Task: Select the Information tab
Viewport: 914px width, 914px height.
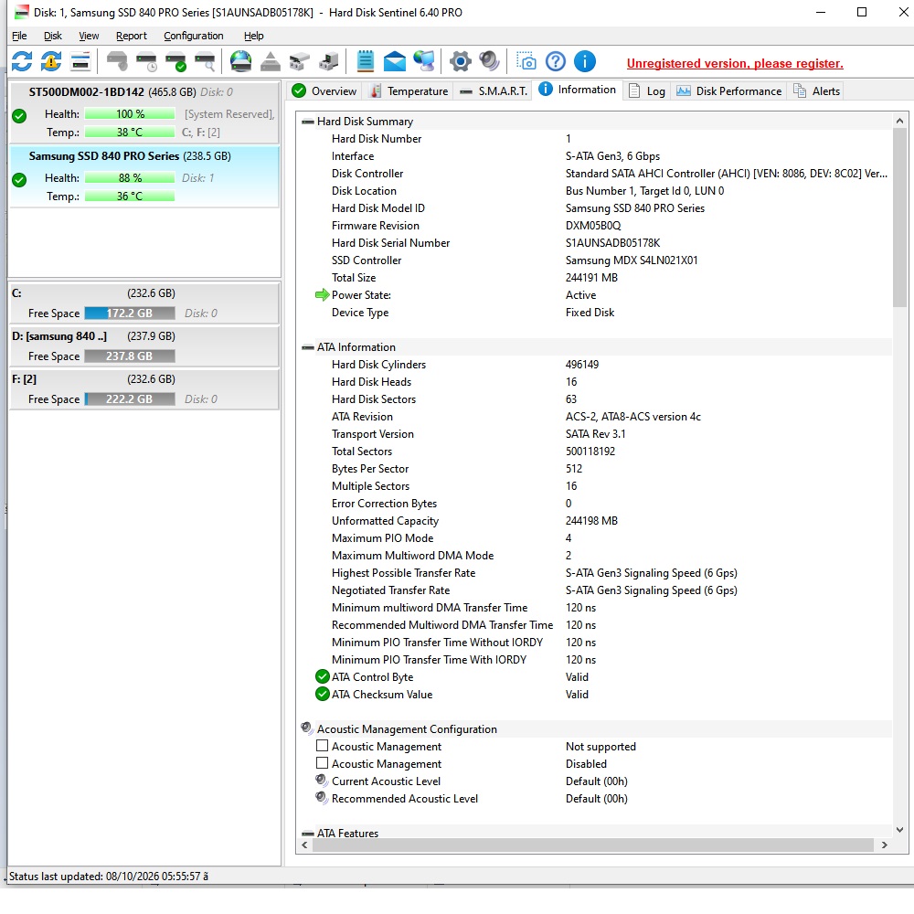Action: (x=577, y=90)
